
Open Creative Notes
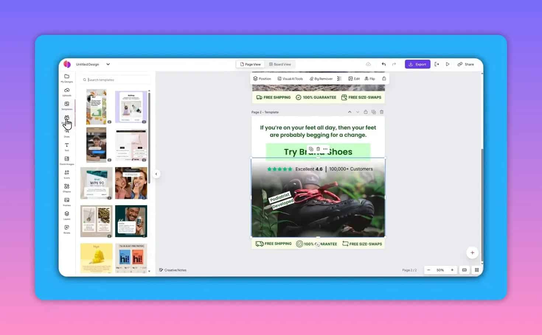[173, 270]
